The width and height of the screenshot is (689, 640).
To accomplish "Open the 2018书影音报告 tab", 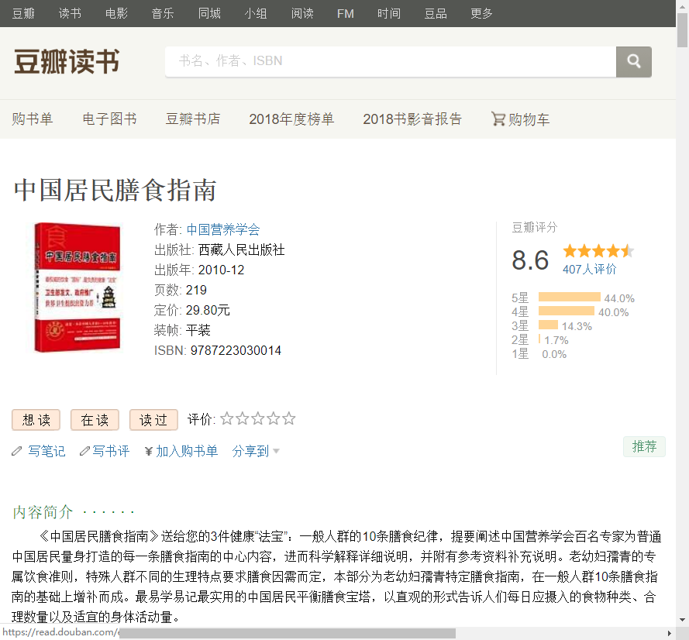I will [x=412, y=119].
